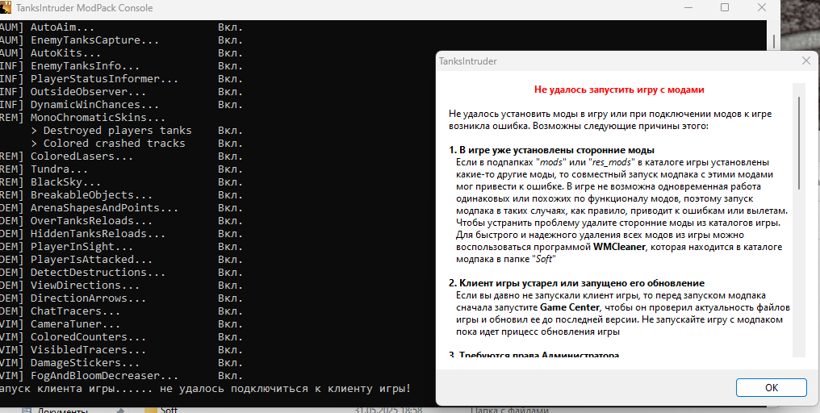Click the console window's tank icon
Screen dimensions: 820x413
coord(6,8)
